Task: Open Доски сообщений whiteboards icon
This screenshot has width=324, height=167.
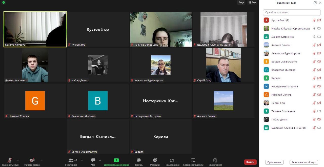Action: point(193,160)
